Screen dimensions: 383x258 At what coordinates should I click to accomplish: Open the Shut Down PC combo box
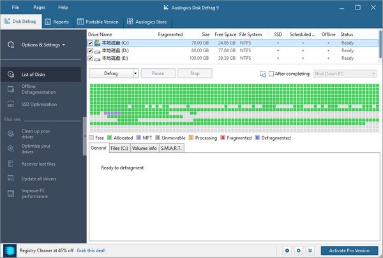345,74
